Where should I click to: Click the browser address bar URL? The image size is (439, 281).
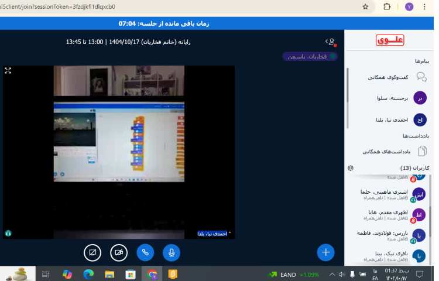point(57,6)
